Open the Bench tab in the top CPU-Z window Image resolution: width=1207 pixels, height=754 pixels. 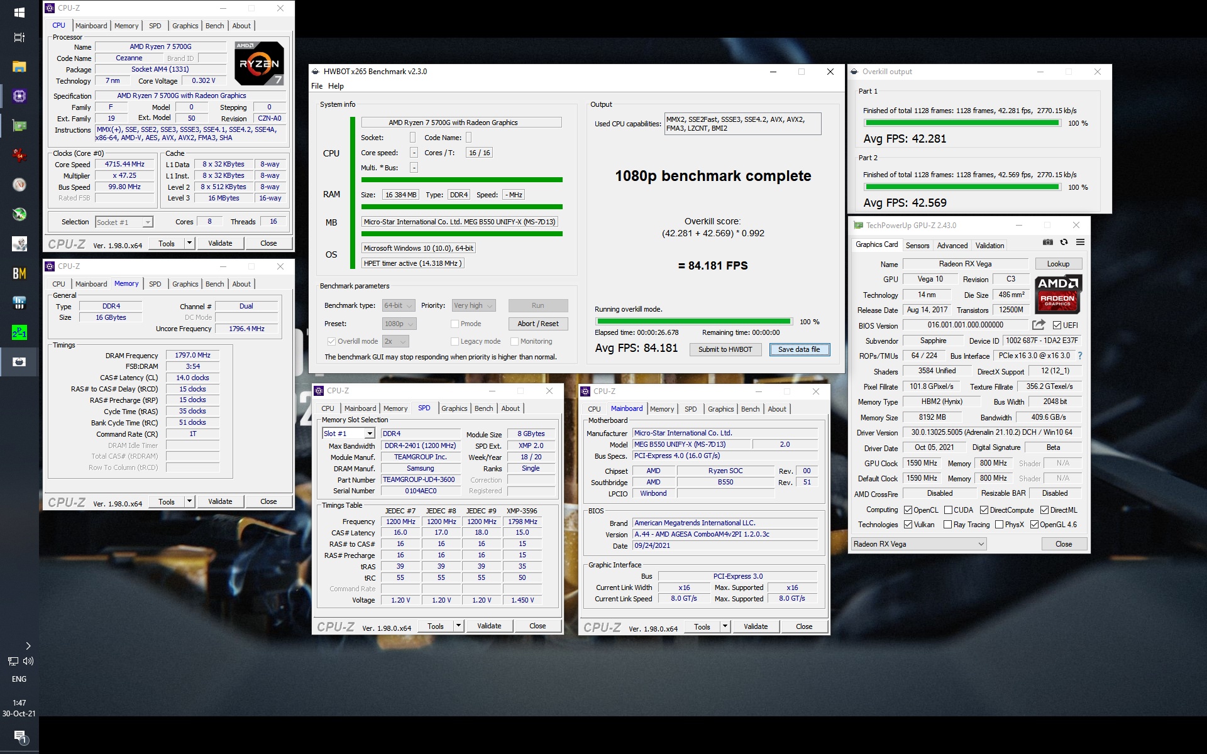(214, 26)
